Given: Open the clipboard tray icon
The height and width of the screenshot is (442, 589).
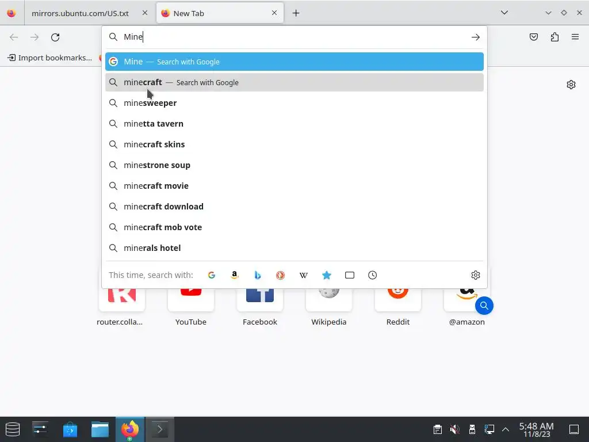Looking at the screenshot, I should coord(437,429).
